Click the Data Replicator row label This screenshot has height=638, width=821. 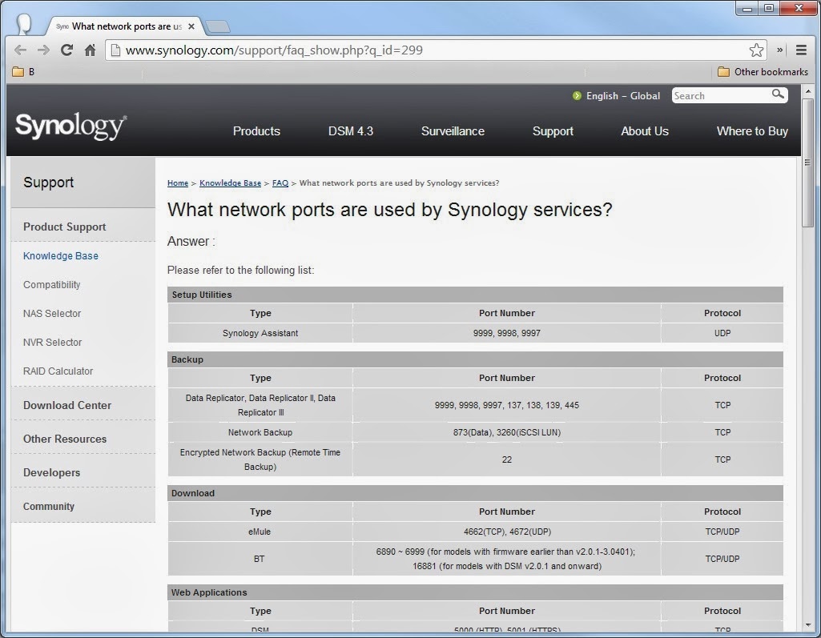click(x=260, y=405)
